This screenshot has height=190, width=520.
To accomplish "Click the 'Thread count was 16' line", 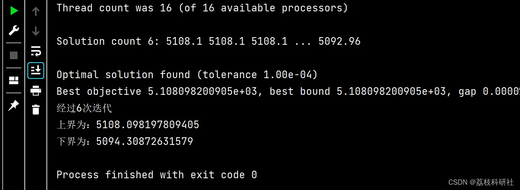I will [x=202, y=8].
